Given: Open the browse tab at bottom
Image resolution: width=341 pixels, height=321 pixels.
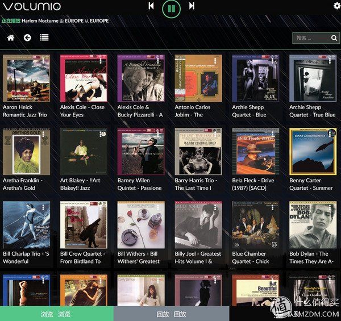Looking at the screenshot, I should pyautogui.click(x=56, y=314).
